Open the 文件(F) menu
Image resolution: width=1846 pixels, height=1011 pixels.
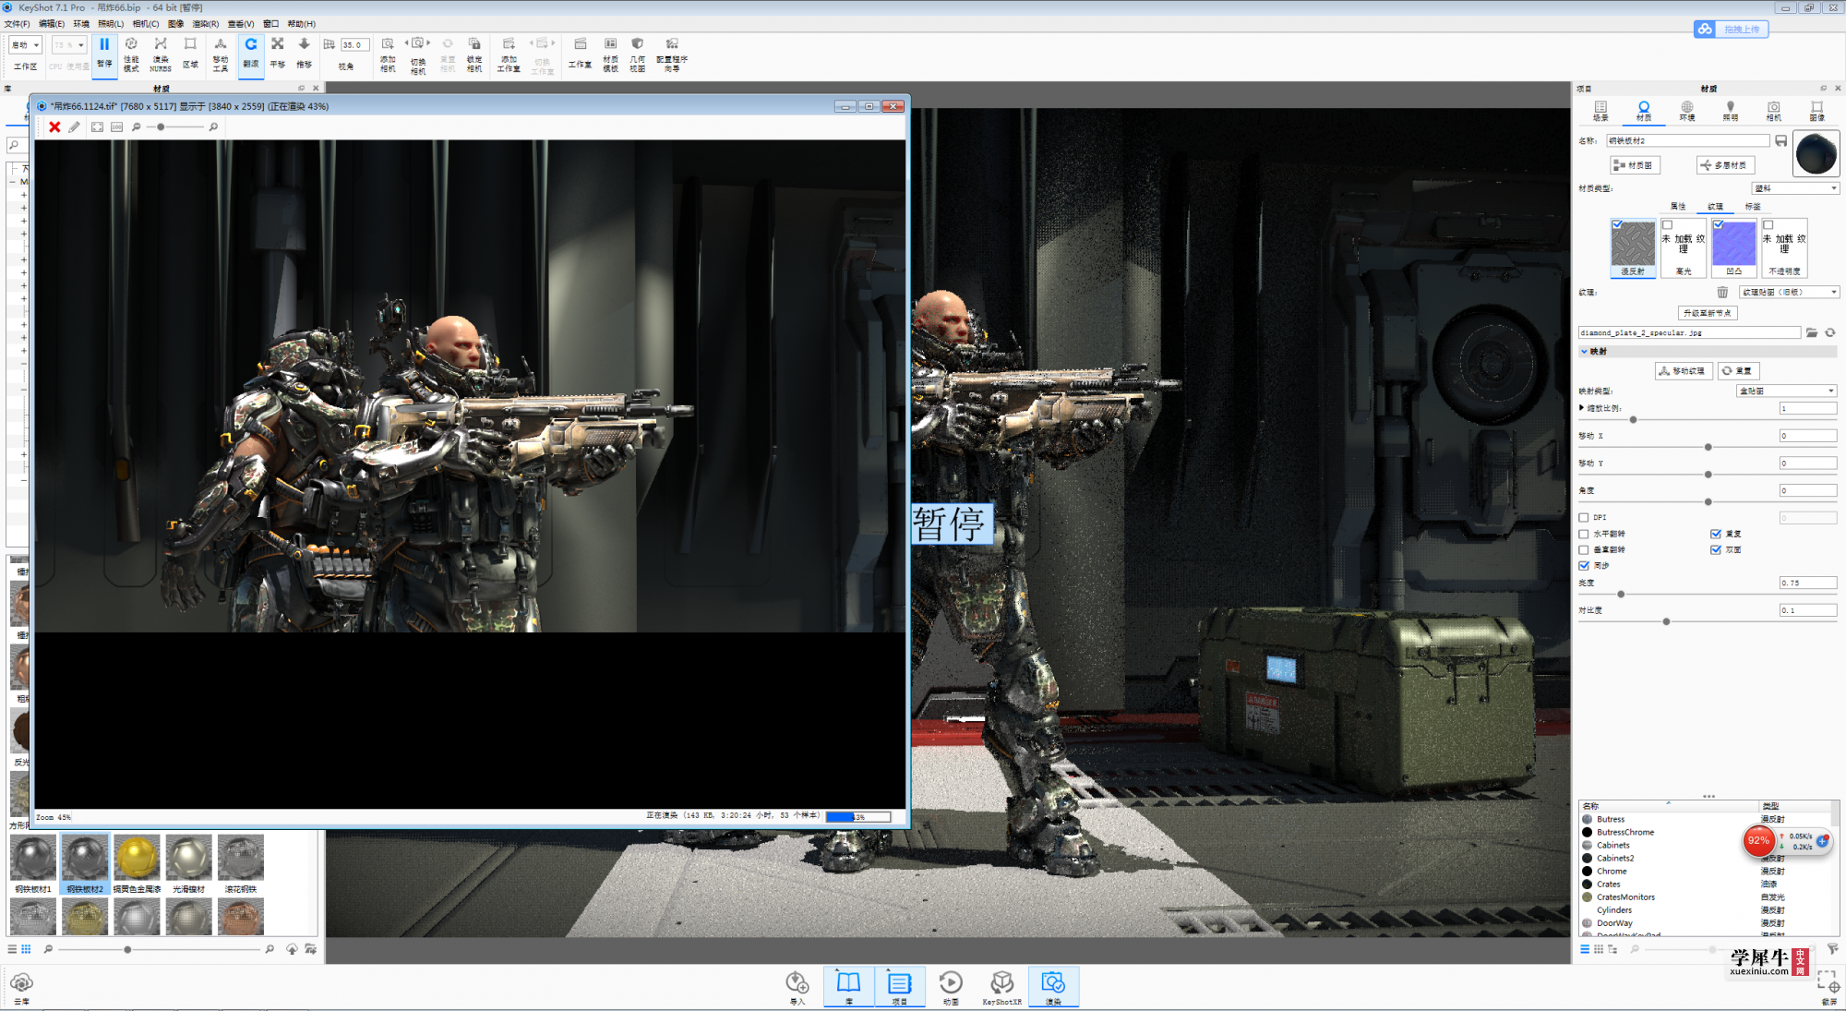[x=18, y=24]
